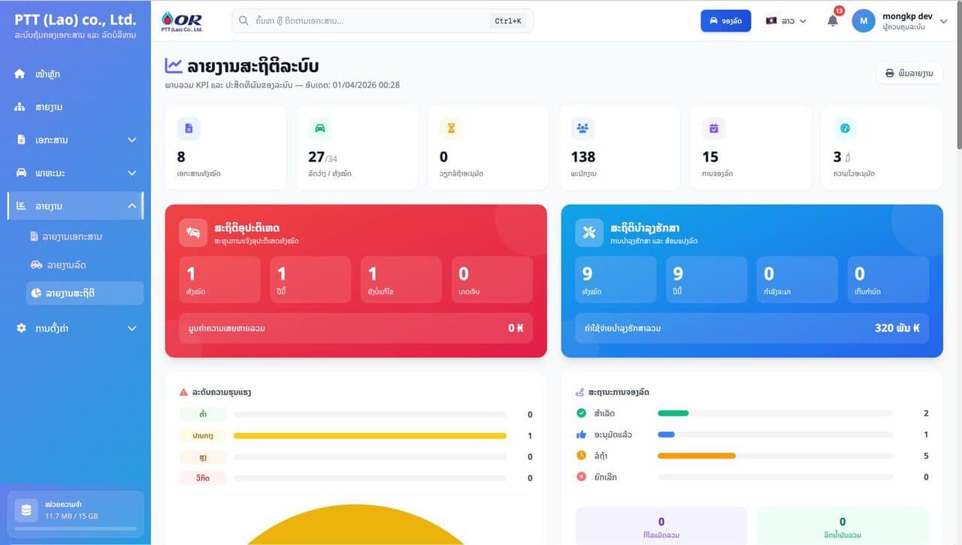
Task: Click the 'ບາດເຈັບ' tile on the red card
Action: pyautogui.click(x=492, y=280)
